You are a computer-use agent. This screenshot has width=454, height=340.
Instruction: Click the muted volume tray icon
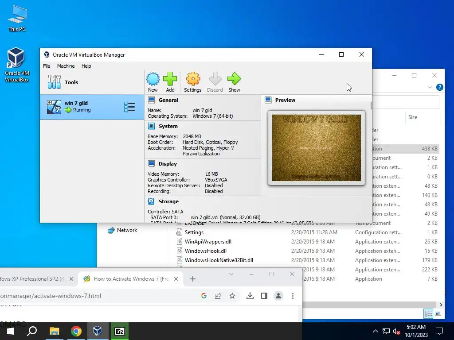point(396,331)
